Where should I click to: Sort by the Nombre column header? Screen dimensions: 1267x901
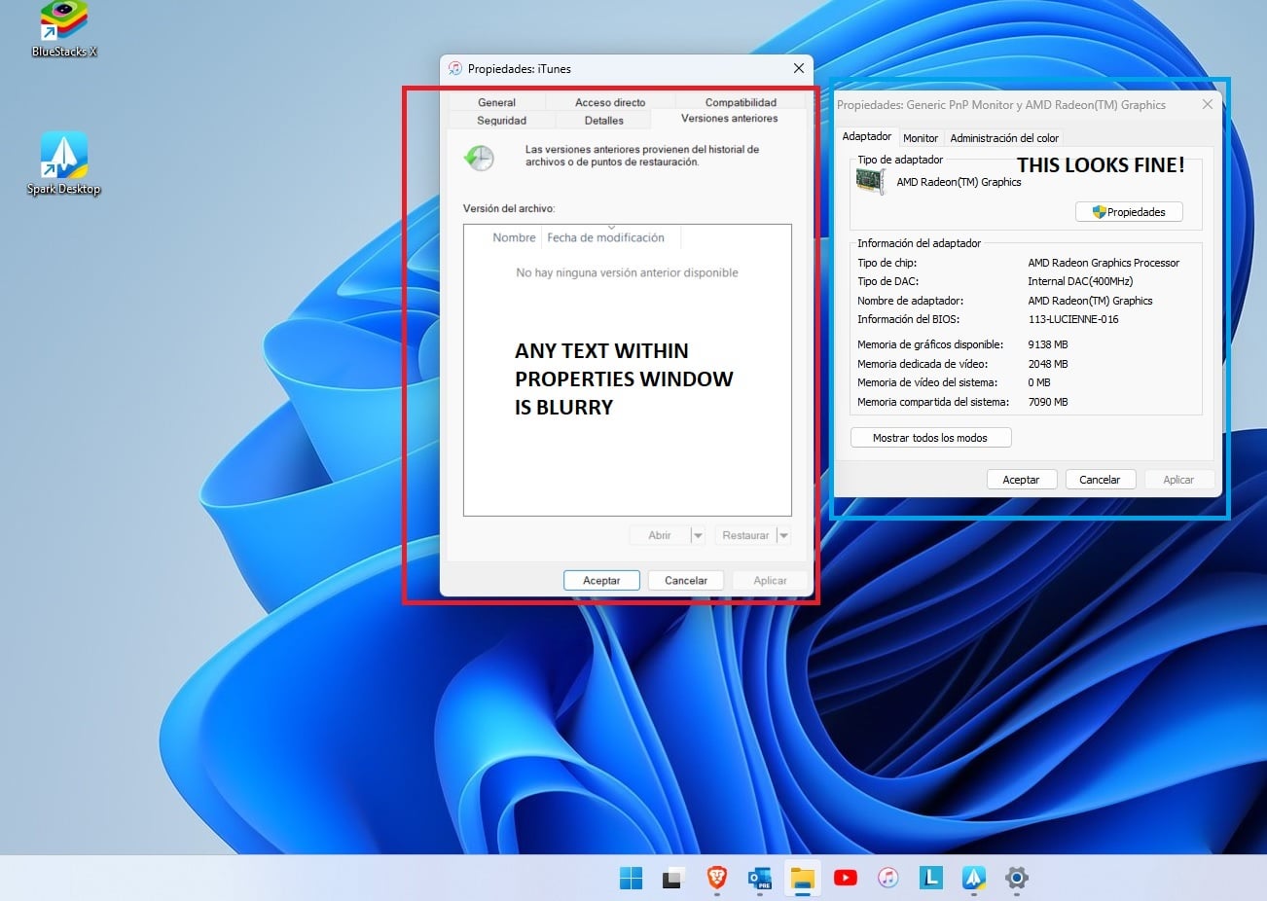click(514, 237)
